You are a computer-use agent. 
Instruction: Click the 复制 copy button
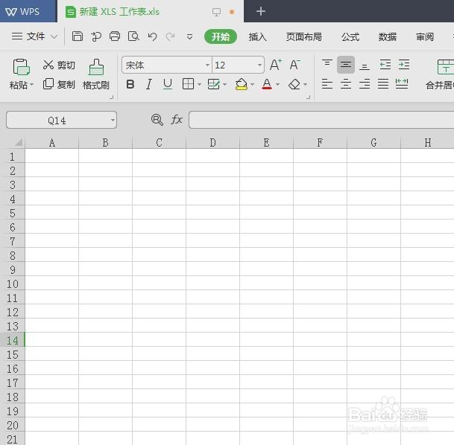pyautogui.click(x=59, y=84)
